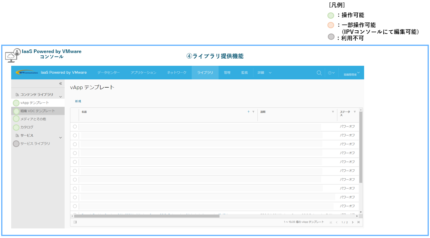
Task: Click the NTT Communications logo
Action: click(27, 72)
